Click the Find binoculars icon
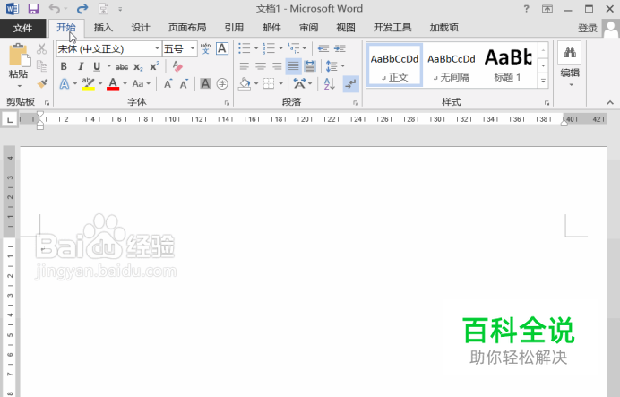The width and height of the screenshot is (620, 397). (570, 53)
